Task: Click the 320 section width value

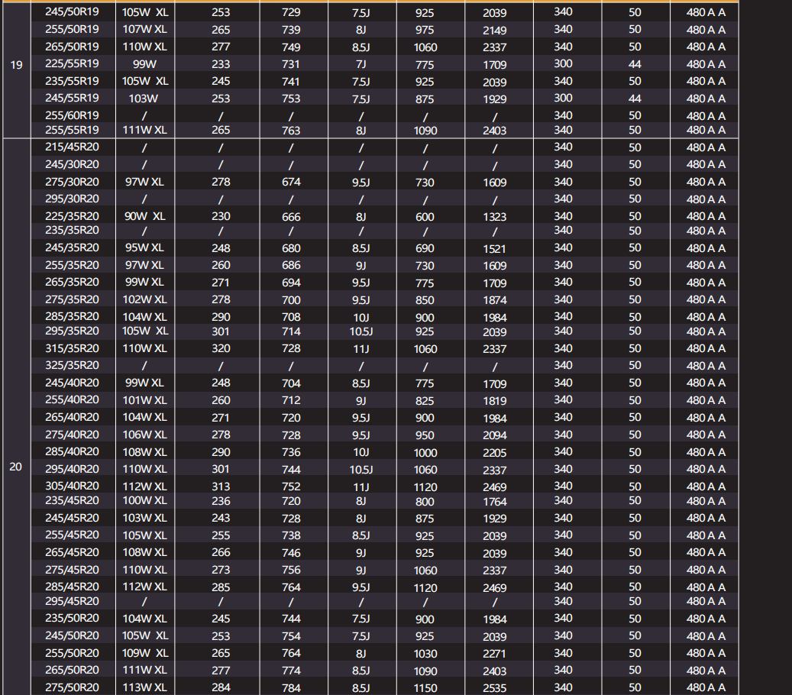Action: pos(221,348)
